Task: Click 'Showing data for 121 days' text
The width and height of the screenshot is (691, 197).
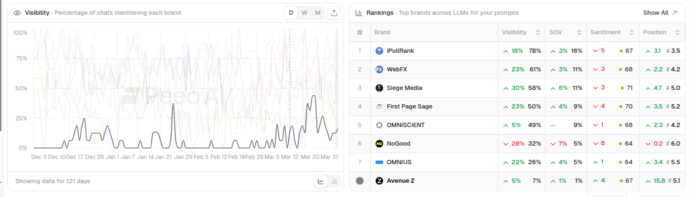Action: point(52,181)
